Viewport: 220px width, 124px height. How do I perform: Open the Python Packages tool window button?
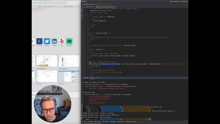(x=131, y=122)
